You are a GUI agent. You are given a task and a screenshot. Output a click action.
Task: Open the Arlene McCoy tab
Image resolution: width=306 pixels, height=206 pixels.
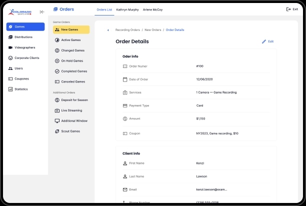[153, 9]
